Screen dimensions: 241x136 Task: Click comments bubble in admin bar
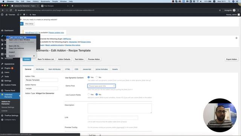click(25, 15)
